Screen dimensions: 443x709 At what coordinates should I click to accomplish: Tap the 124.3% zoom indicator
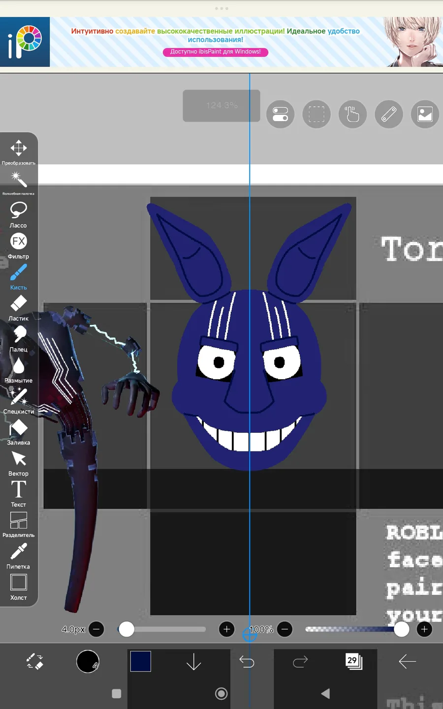click(x=221, y=105)
